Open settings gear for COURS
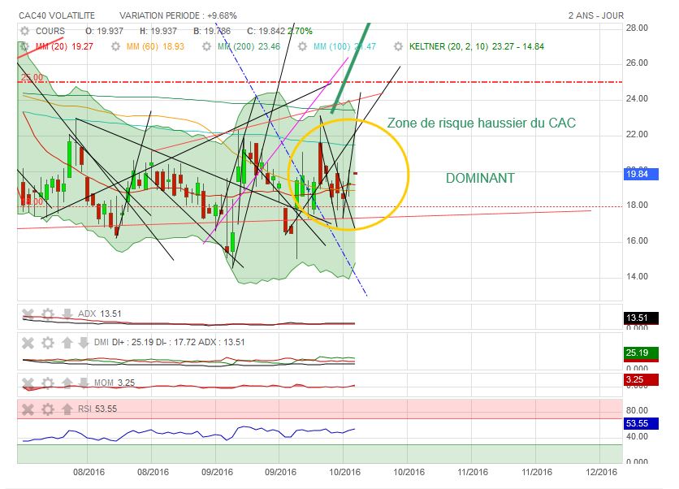Viewport: 679px width, 489px height. [24, 31]
